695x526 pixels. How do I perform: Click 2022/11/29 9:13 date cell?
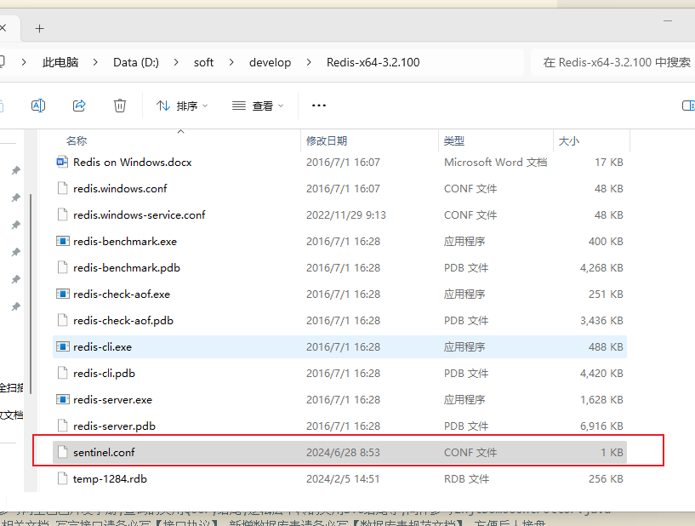[345, 215]
